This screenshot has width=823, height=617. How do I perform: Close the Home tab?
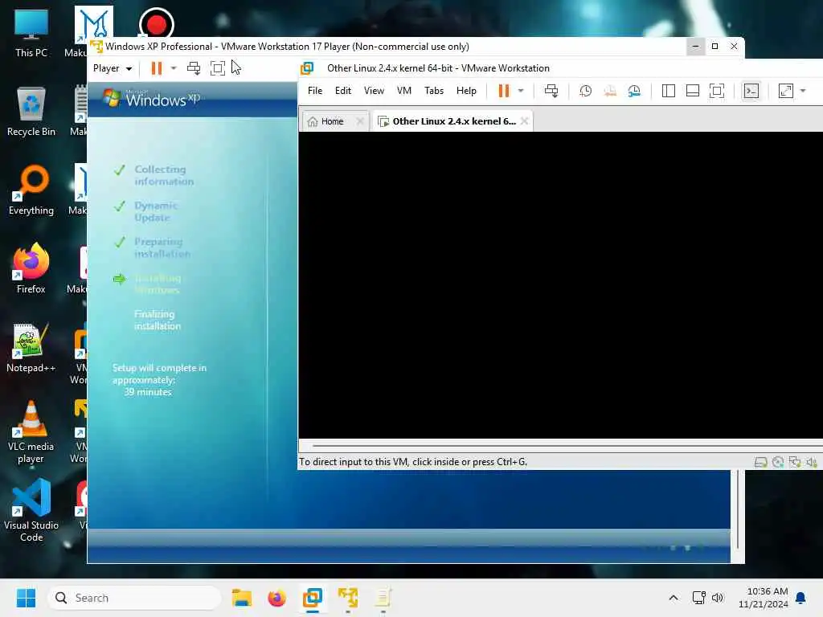359,121
